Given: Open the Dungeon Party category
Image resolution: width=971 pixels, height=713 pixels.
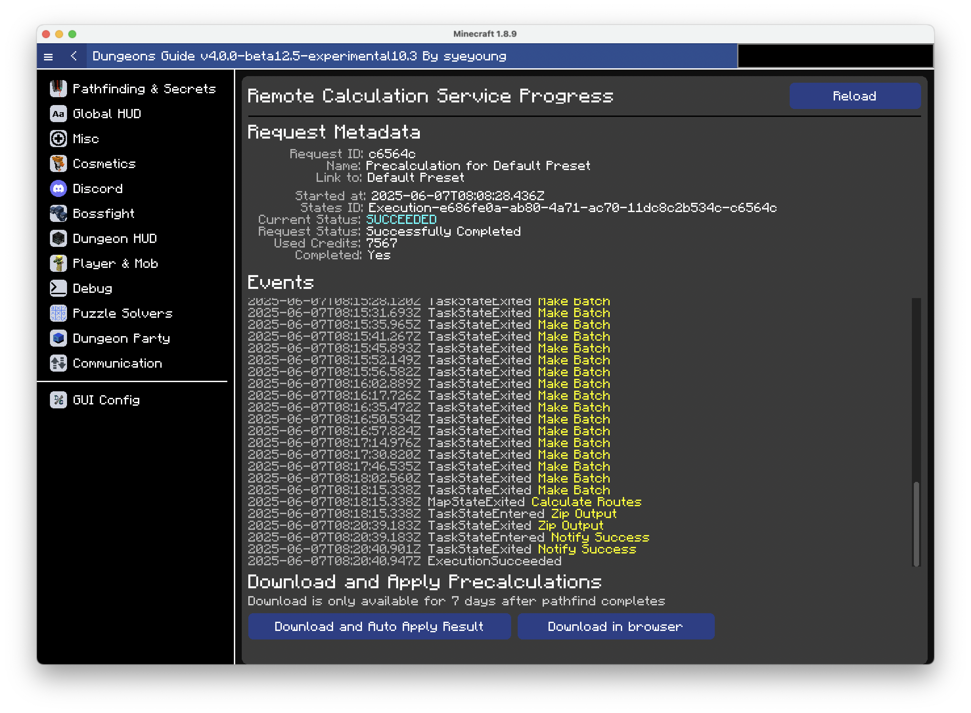Looking at the screenshot, I should point(121,338).
